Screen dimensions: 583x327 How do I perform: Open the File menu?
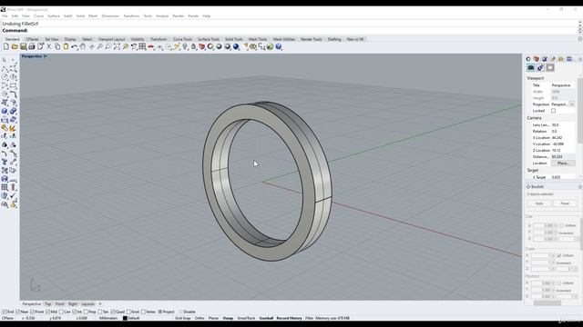(5, 16)
